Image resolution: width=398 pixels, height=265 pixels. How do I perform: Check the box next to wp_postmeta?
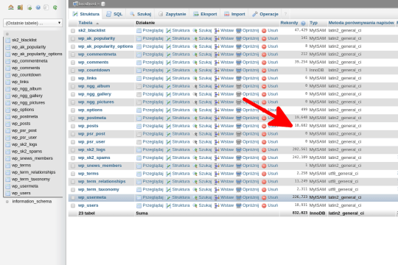(x=73, y=119)
